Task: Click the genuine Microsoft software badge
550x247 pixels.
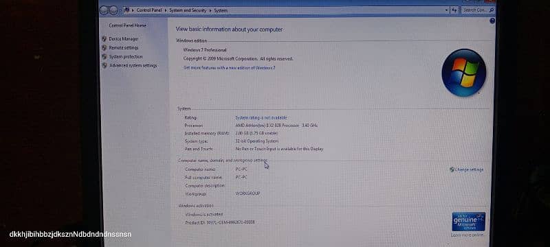Action: 469,222
